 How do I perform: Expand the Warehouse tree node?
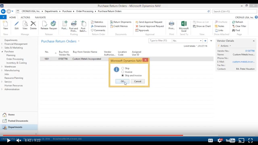click(x=2, y=66)
